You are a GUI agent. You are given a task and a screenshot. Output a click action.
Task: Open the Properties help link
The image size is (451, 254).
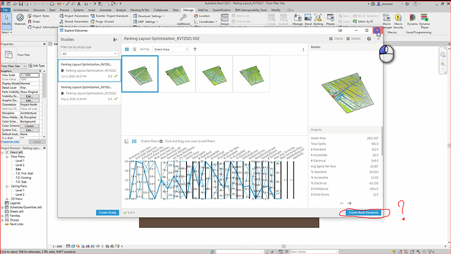[x=10, y=142]
